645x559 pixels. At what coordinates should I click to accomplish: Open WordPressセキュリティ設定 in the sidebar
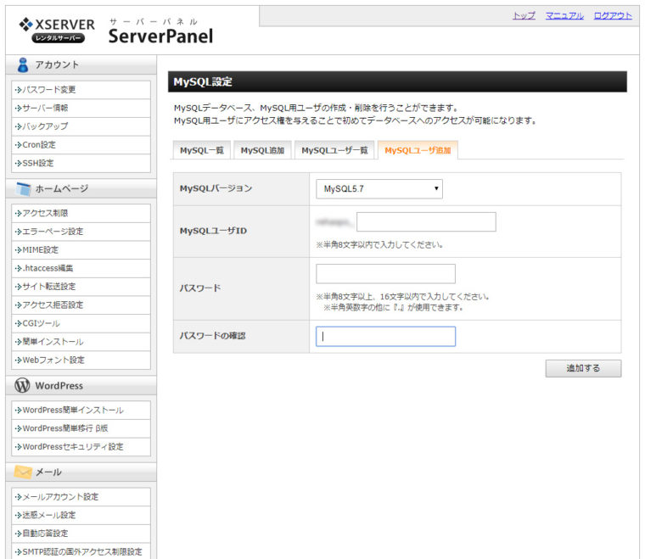81,447
